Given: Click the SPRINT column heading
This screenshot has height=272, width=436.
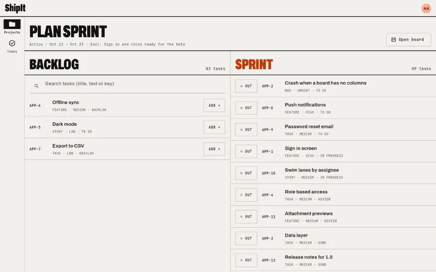Looking at the screenshot, I should [x=254, y=64].
